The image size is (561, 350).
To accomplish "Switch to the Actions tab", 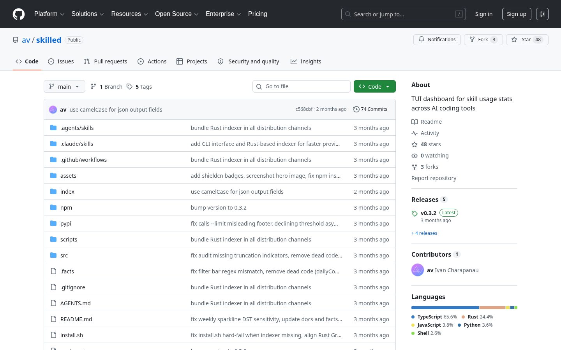I will coord(152,61).
